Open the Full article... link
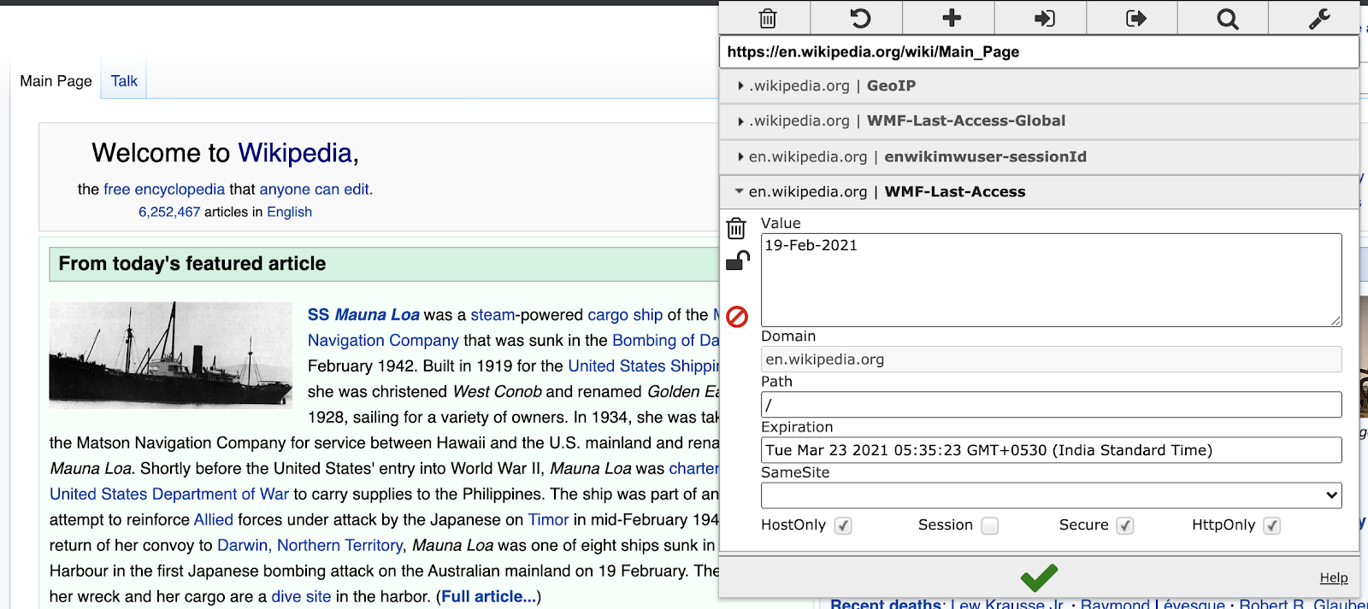Viewport: 1368px width, 609px height. pos(488,597)
